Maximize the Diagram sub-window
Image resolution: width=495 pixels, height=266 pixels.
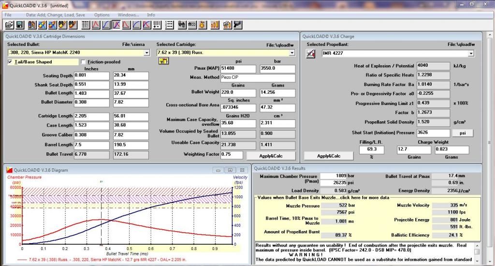point(230,170)
